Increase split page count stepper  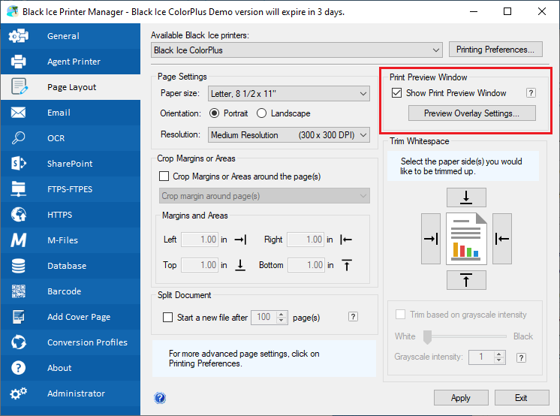pyautogui.click(x=282, y=314)
